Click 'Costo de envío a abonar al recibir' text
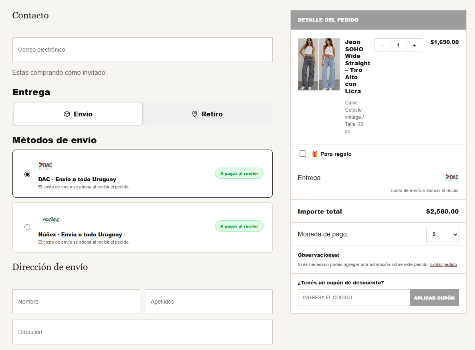Viewport: 475px width, 350px height. [425, 190]
